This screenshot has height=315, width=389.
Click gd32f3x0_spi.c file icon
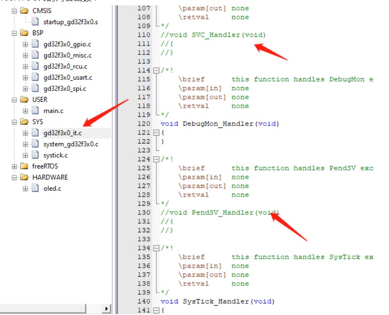click(35, 88)
